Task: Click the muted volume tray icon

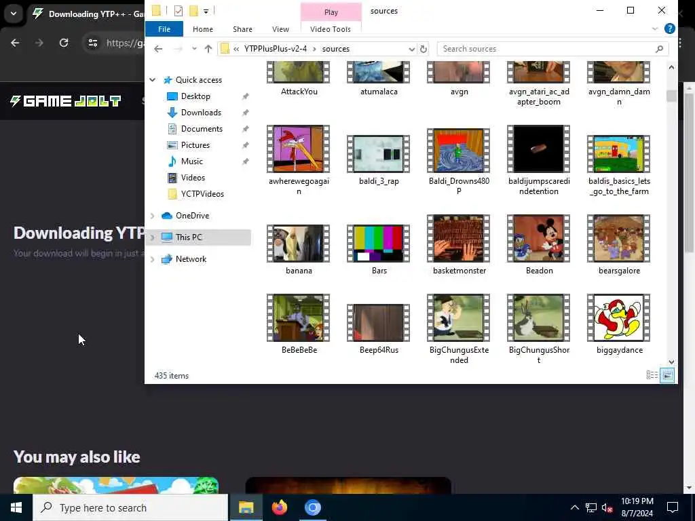Action: click(x=607, y=507)
